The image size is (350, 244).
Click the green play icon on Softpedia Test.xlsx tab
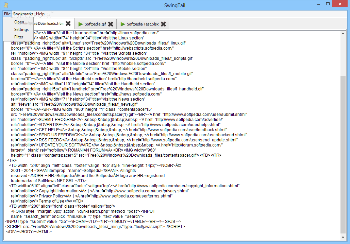coord(122,24)
